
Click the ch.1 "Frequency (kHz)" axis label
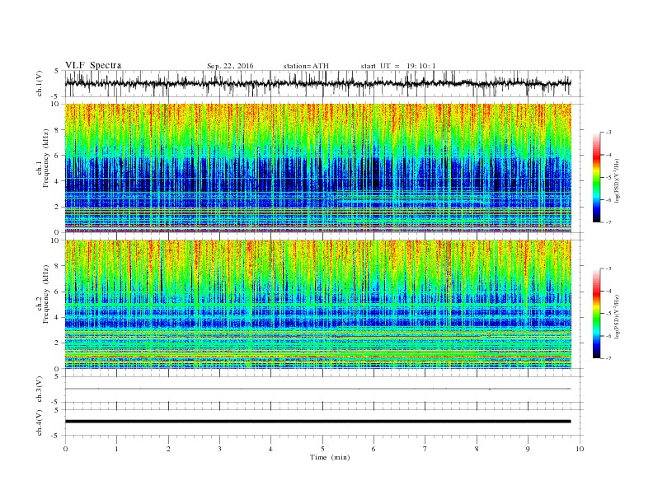pyautogui.click(x=45, y=158)
